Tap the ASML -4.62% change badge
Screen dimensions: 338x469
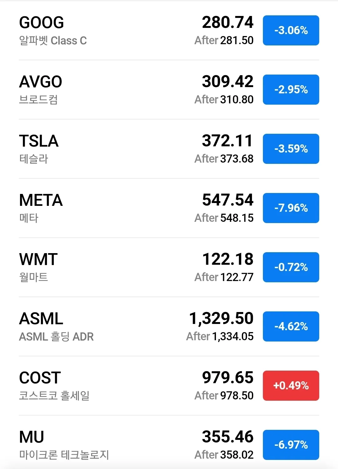[291, 326]
